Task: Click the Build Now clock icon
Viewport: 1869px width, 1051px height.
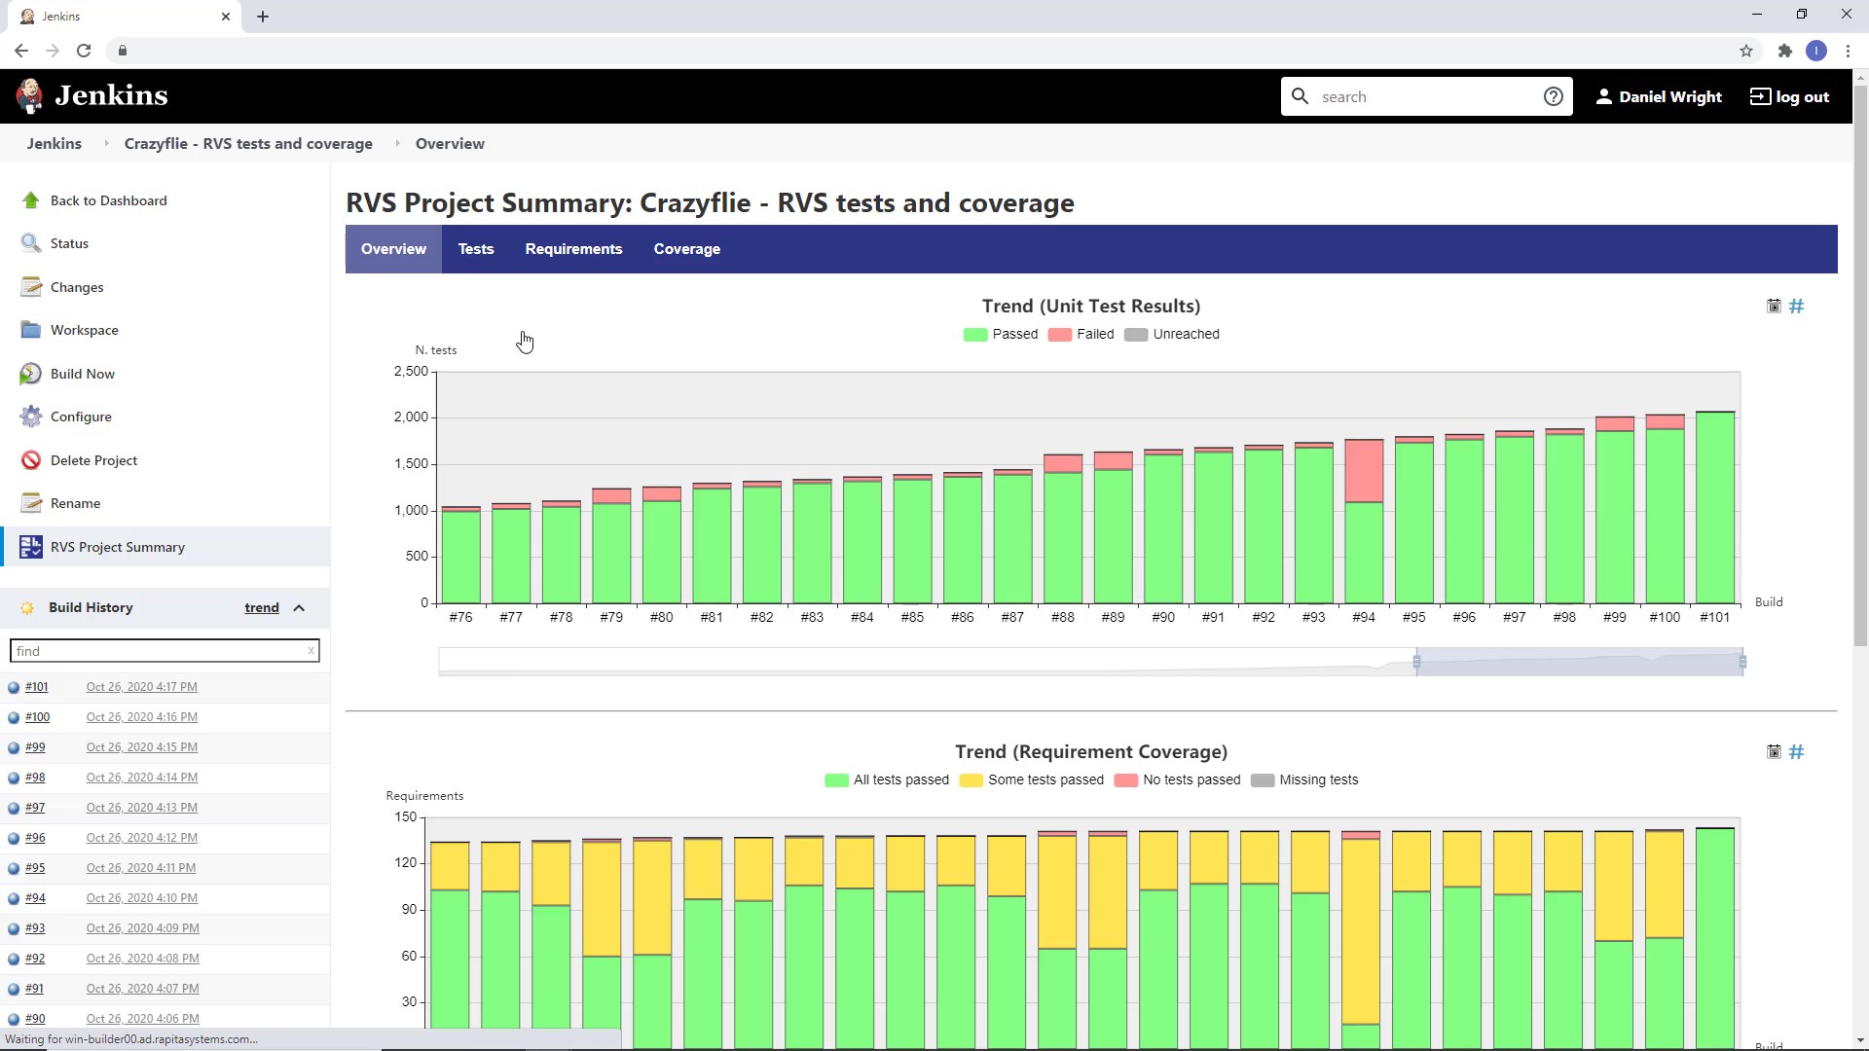Action: 31,374
